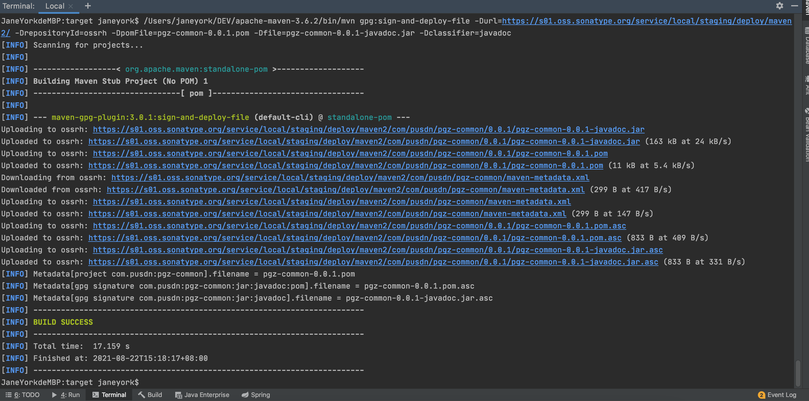Open the Bean Validation tool window
Screen dimensions: 809x401
[806, 135]
